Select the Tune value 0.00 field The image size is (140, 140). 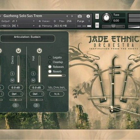(118, 20)
